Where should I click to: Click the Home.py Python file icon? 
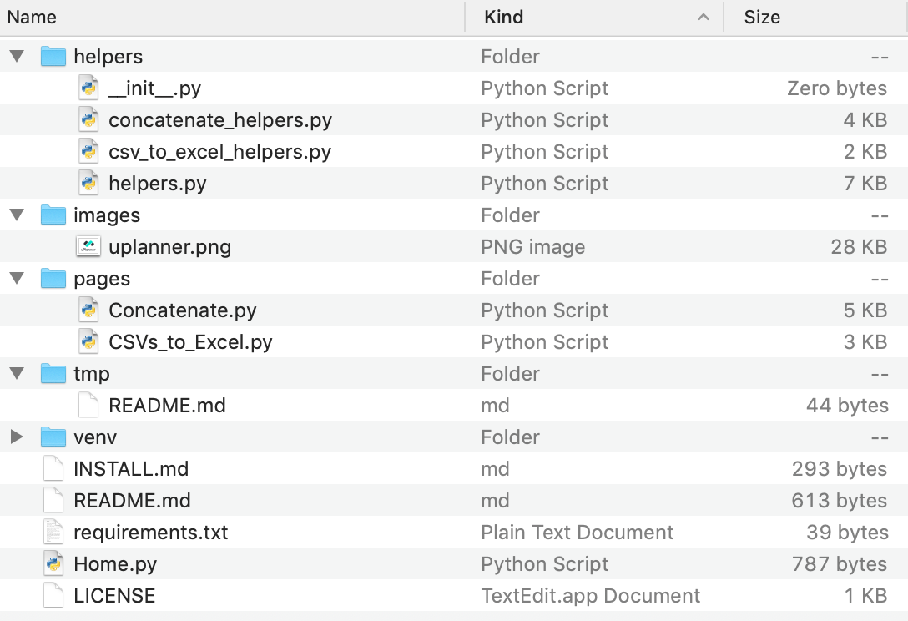[x=53, y=563]
